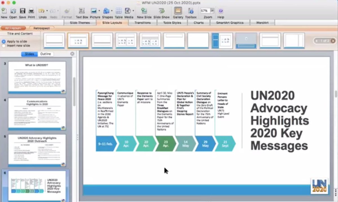This screenshot has height=202, width=338.
Task: Close the slides pane with X icon
Action: pyautogui.click(x=72, y=54)
